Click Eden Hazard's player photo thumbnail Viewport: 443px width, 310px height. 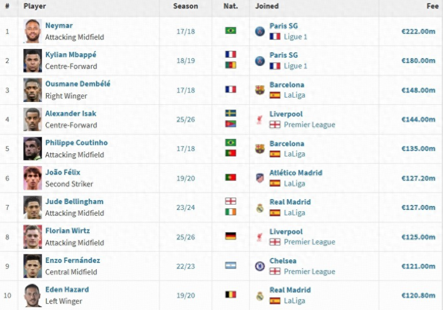pyautogui.click(x=33, y=296)
